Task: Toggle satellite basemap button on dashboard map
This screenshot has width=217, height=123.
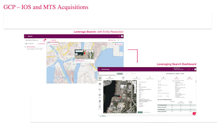Action: point(133,82)
